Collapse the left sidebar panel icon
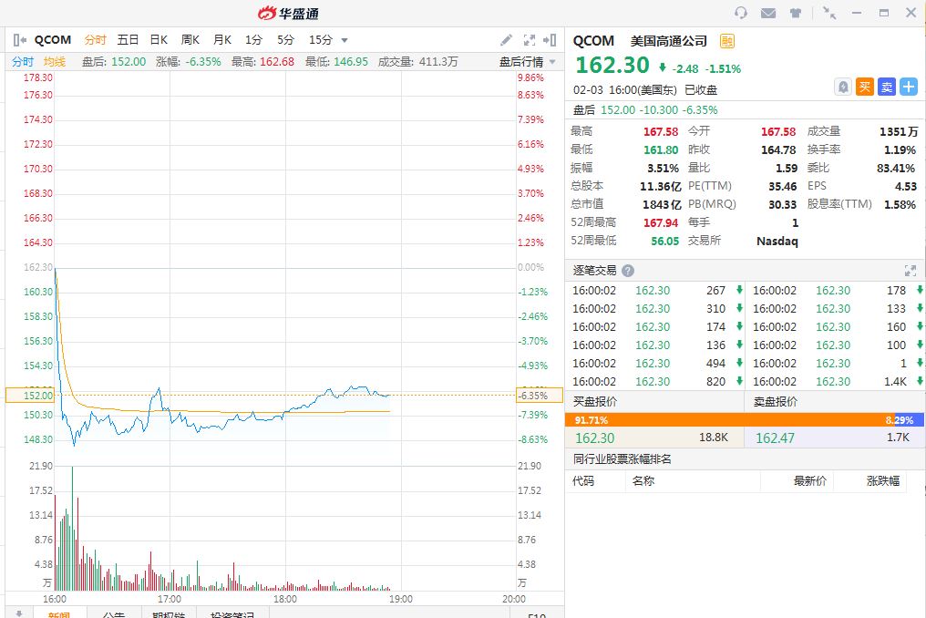Image resolution: width=926 pixels, height=618 pixels. pos(19,39)
